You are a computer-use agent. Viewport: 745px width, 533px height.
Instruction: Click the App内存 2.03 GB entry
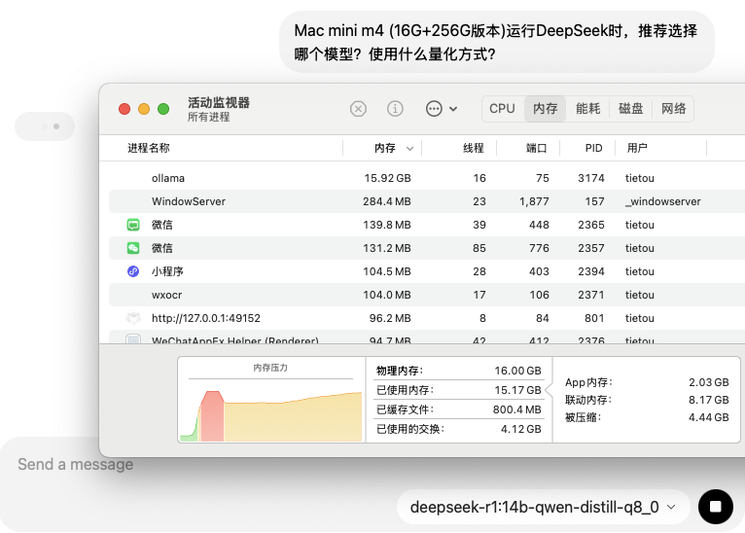tap(647, 382)
